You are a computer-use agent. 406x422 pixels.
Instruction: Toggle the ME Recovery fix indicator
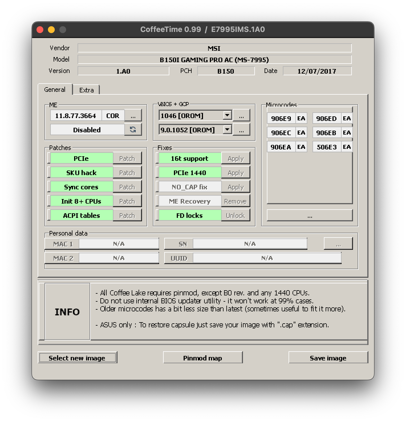click(x=190, y=201)
